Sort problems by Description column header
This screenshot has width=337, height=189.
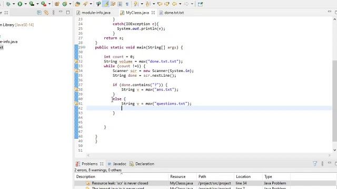coord(121,176)
